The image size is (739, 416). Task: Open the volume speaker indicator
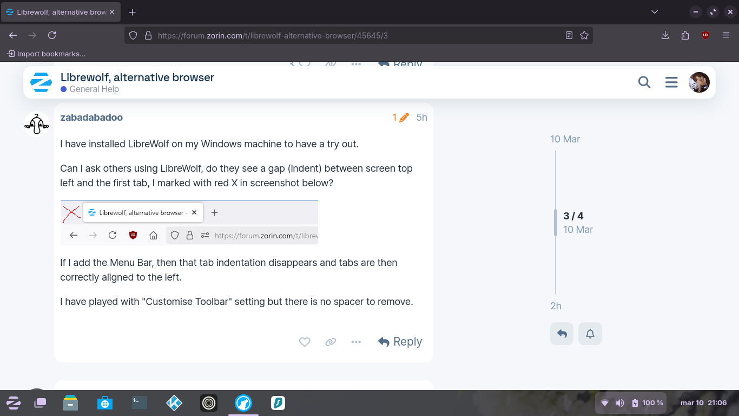[620, 403]
